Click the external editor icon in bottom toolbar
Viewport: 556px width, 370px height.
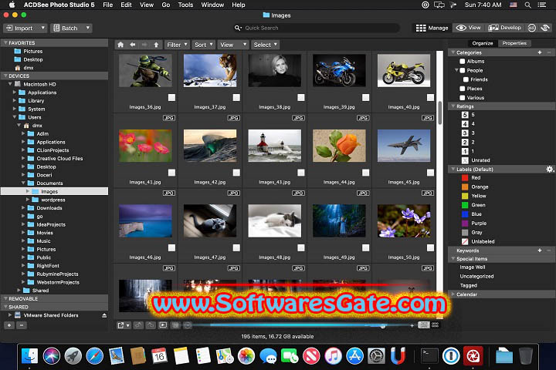(x=123, y=325)
